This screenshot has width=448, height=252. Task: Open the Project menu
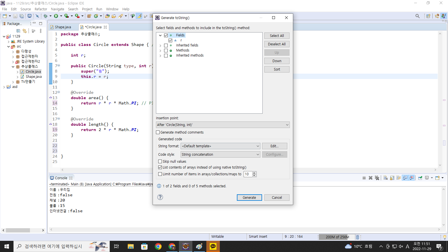87,9
